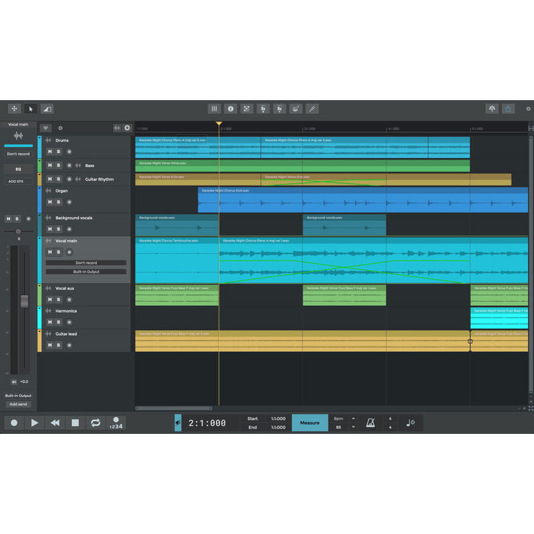Click the channel volume fader handle

25,302
